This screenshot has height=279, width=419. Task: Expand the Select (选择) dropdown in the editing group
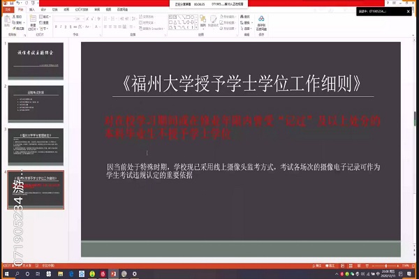coord(247,29)
